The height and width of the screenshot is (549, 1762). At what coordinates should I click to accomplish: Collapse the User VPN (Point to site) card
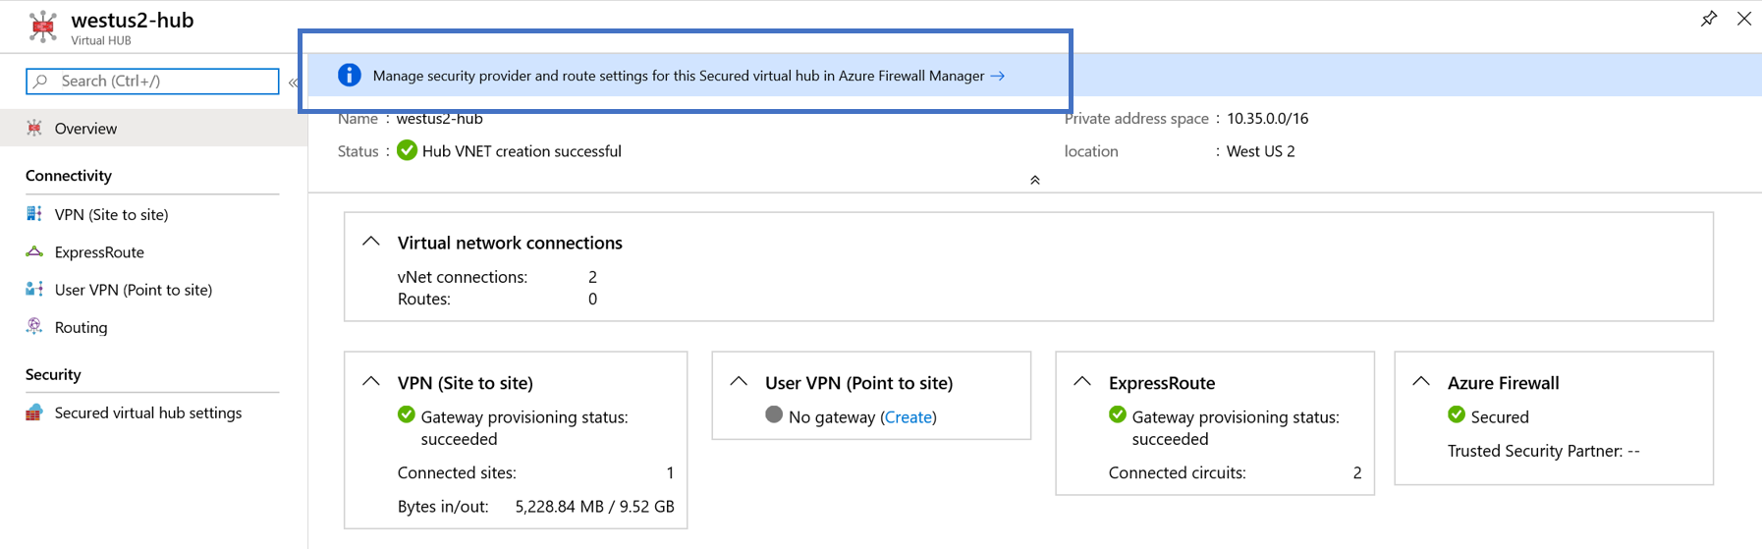(739, 382)
